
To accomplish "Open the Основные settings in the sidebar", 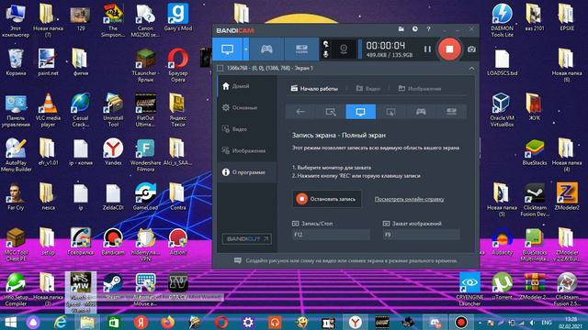I will tap(247, 108).
